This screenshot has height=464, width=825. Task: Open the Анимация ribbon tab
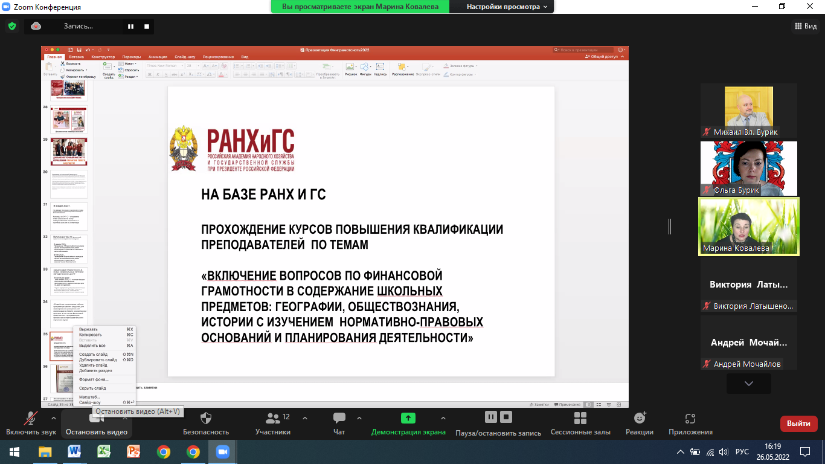[x=158, y=57]
